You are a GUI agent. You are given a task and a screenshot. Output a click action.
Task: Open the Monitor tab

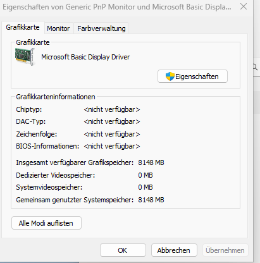tap(58, 28)
